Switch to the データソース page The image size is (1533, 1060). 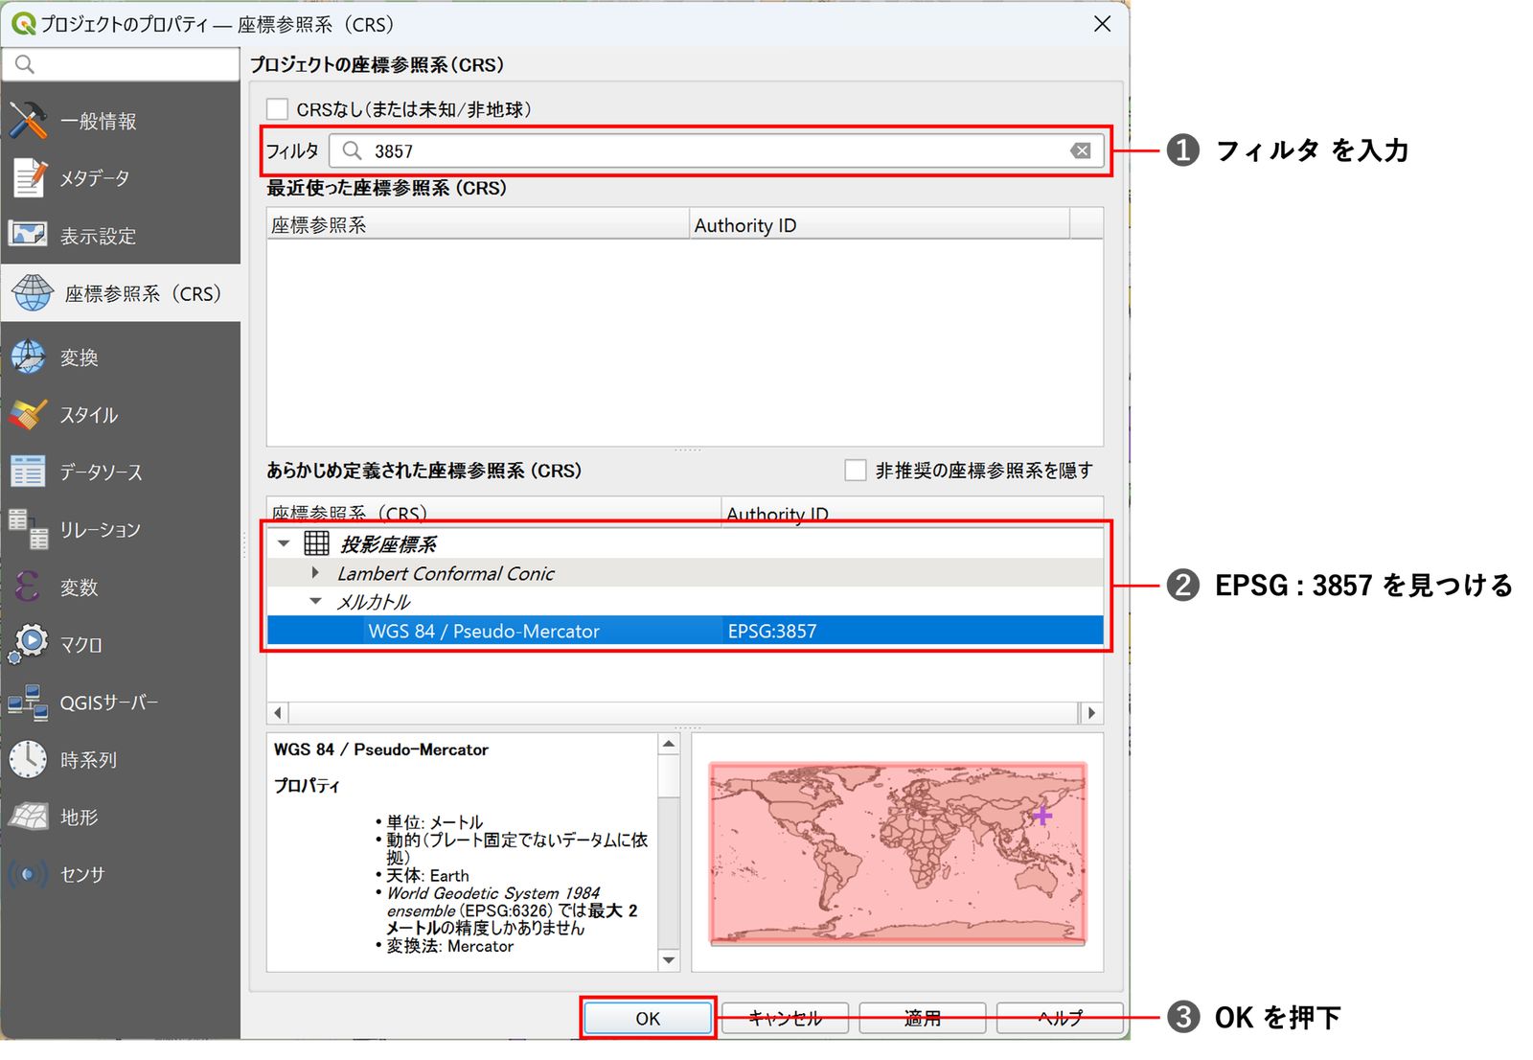click(x=121, y=472)
